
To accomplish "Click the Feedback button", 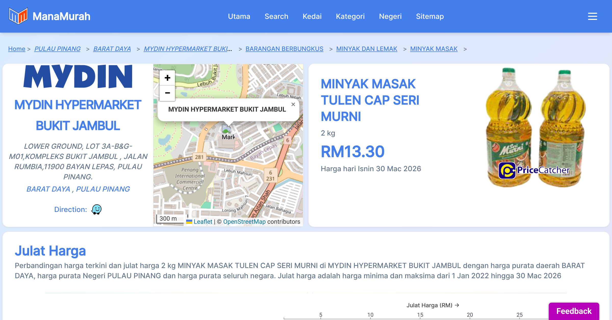I will (x=574, y=311).
